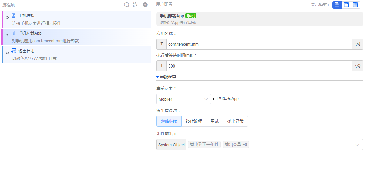Choose 重试 error handling option
Viewport: 366px width, 190px height.
click(215, 121)
